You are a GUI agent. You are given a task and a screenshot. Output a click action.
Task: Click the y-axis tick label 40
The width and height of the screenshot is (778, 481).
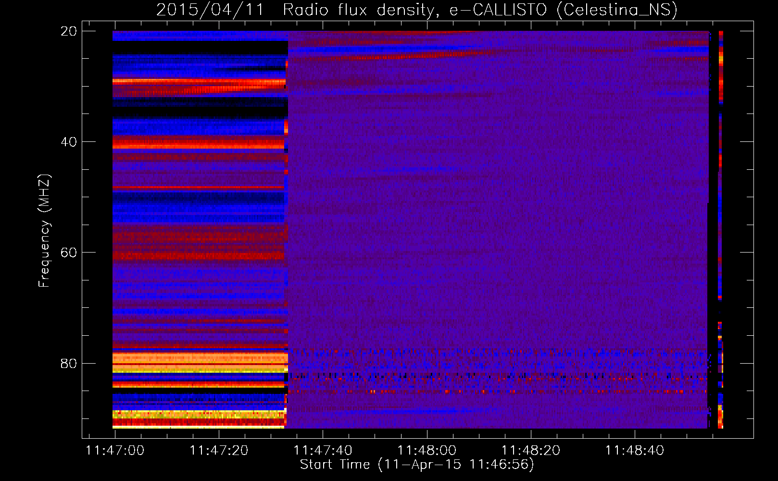coord(68,142)
